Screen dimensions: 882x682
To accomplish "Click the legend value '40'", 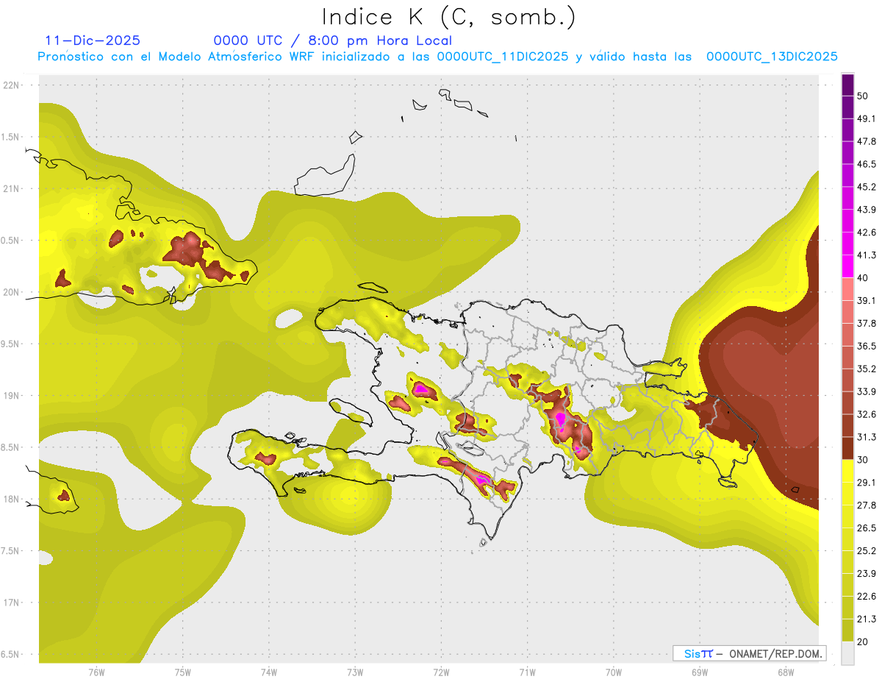I will click(x=862, y=278).
